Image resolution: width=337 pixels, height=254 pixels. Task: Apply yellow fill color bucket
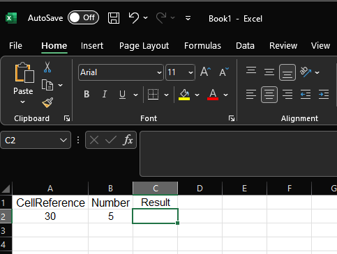pyautogui.click(x=184, y=95)
